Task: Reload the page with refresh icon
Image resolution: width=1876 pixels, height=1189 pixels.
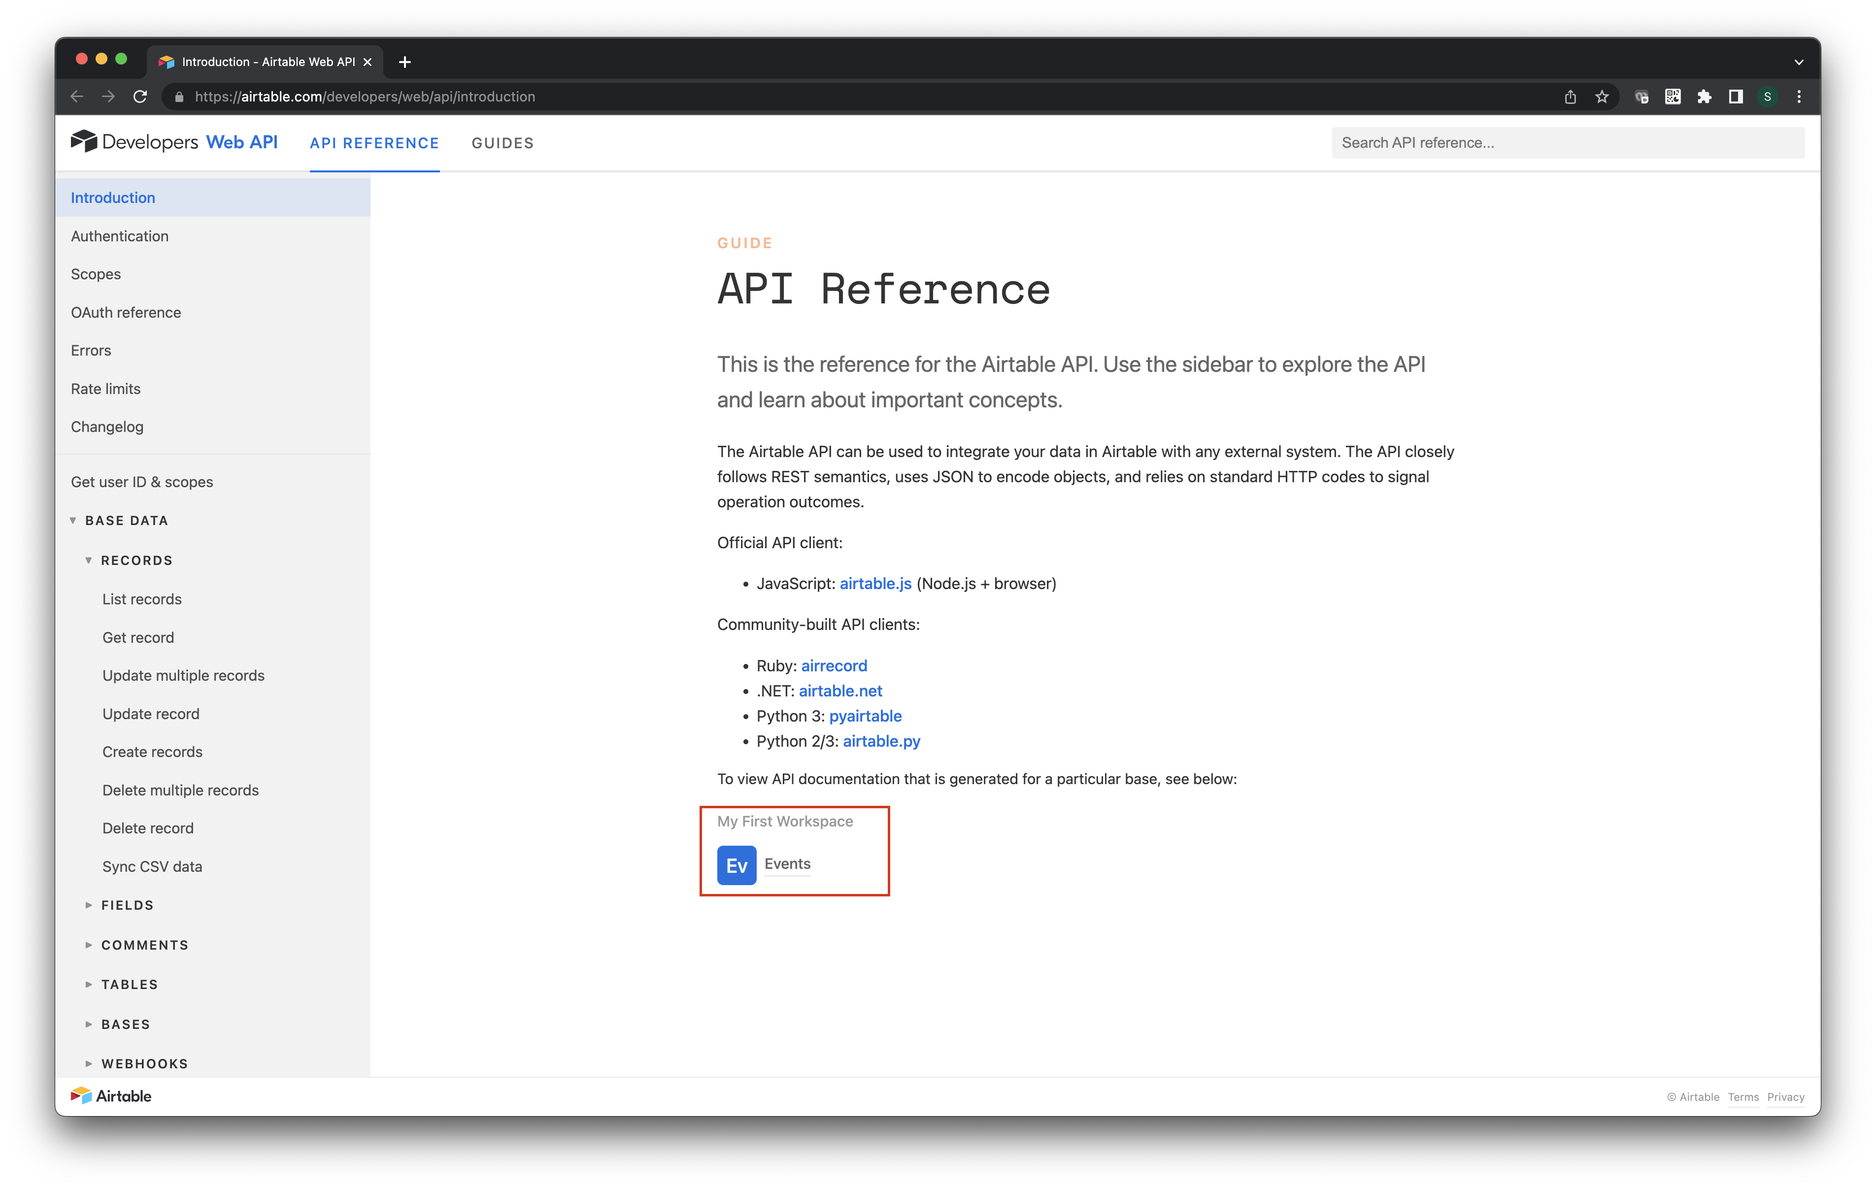Action: tap(140, 97)
